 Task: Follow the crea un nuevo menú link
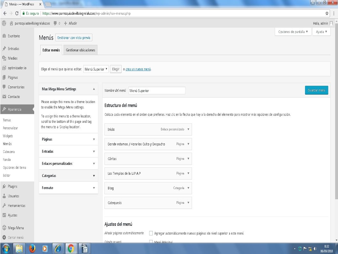138,69
